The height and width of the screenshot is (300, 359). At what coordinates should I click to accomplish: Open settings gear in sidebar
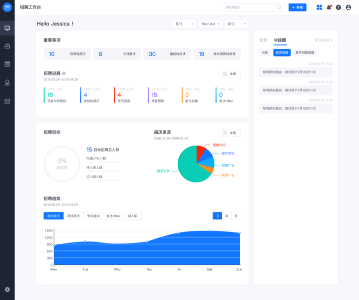[x=7, y=289]
